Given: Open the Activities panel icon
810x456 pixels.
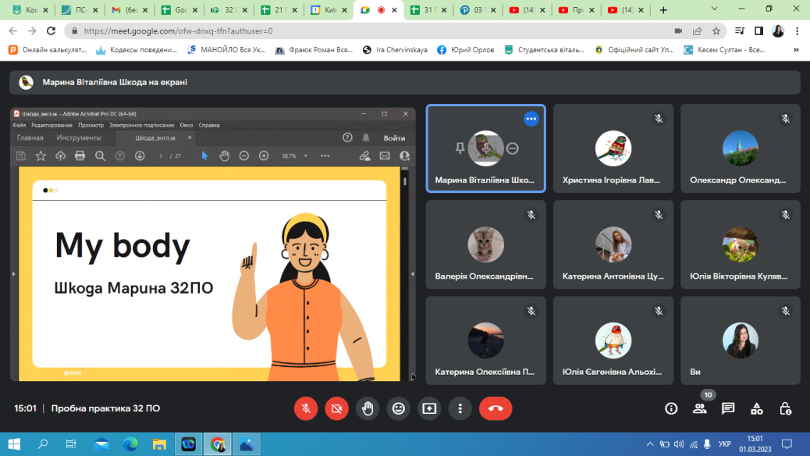Looking at the screenshot, I should point(757,408).
